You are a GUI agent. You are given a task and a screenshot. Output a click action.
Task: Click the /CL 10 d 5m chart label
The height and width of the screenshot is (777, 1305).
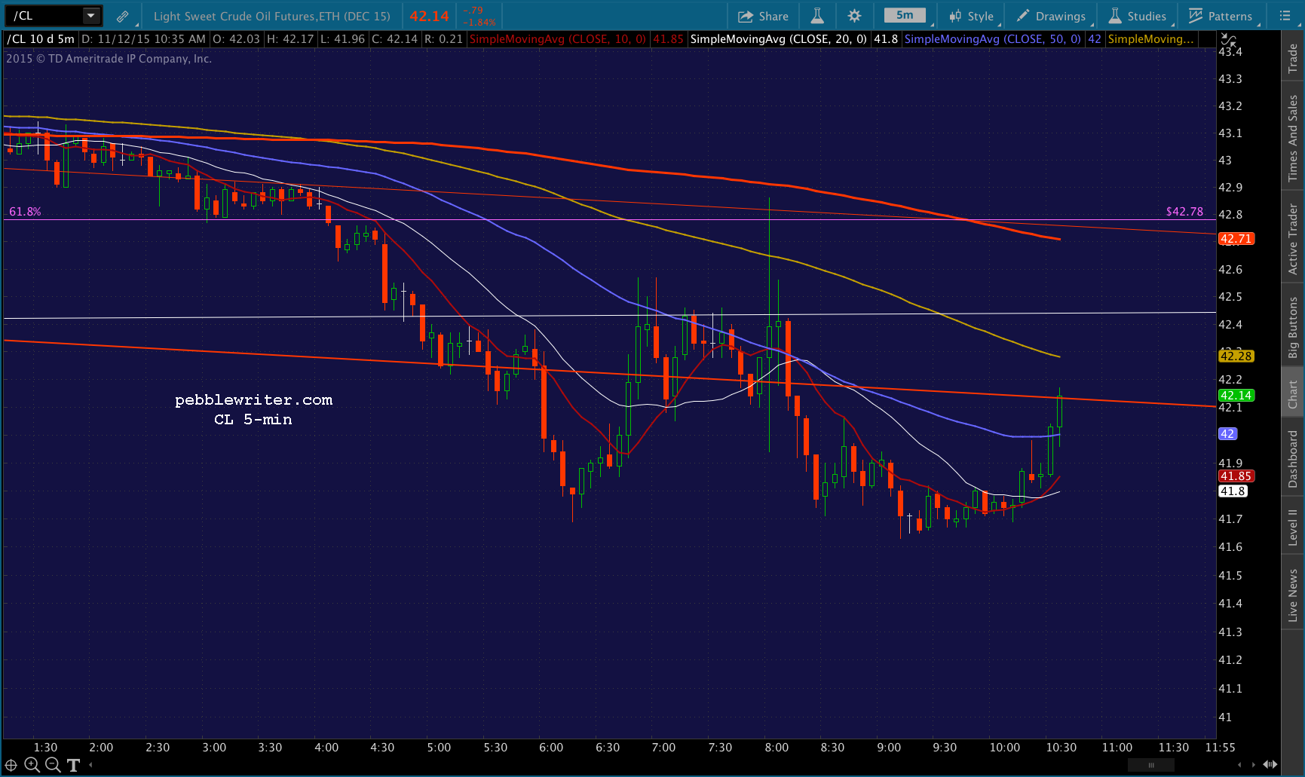(x=41, y=39)
